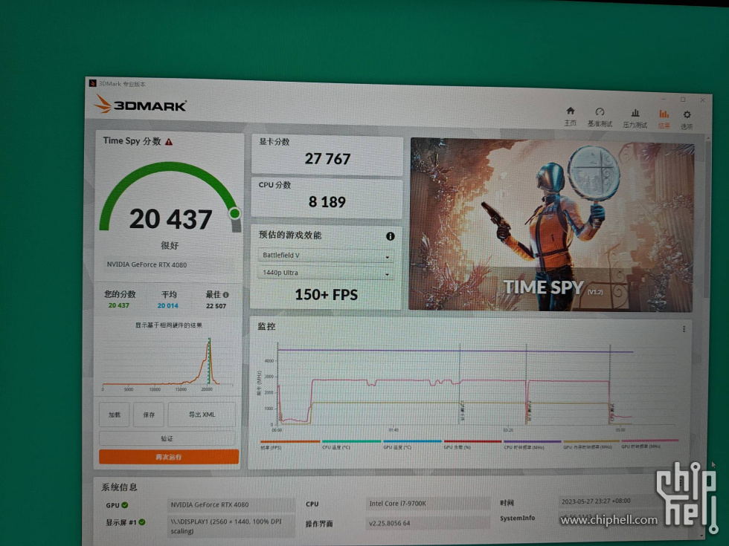Screen dimensions: 729x546
Task: Click the \\.\DISPLAY1 (2560 × 1440) display field
Action: (x=231, y=526)
